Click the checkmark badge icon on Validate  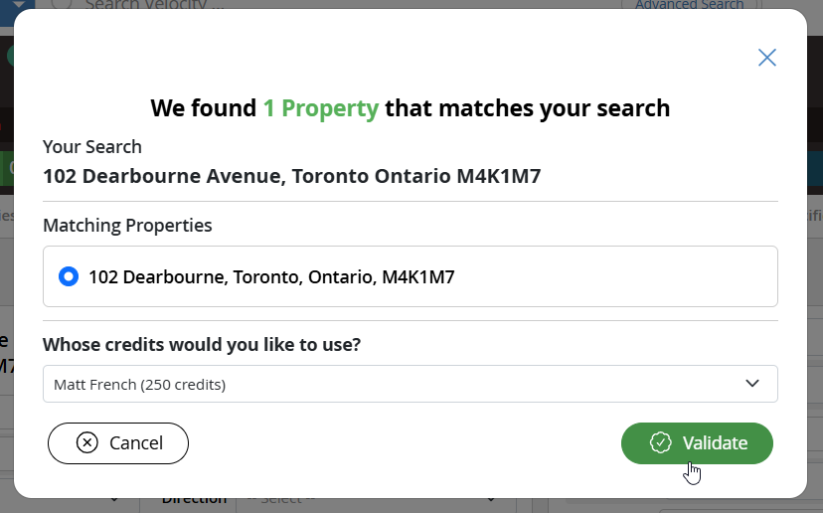click(x=661, y=442)
